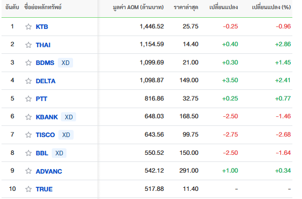Click the star icon beside DELTA

pos(28,81)
